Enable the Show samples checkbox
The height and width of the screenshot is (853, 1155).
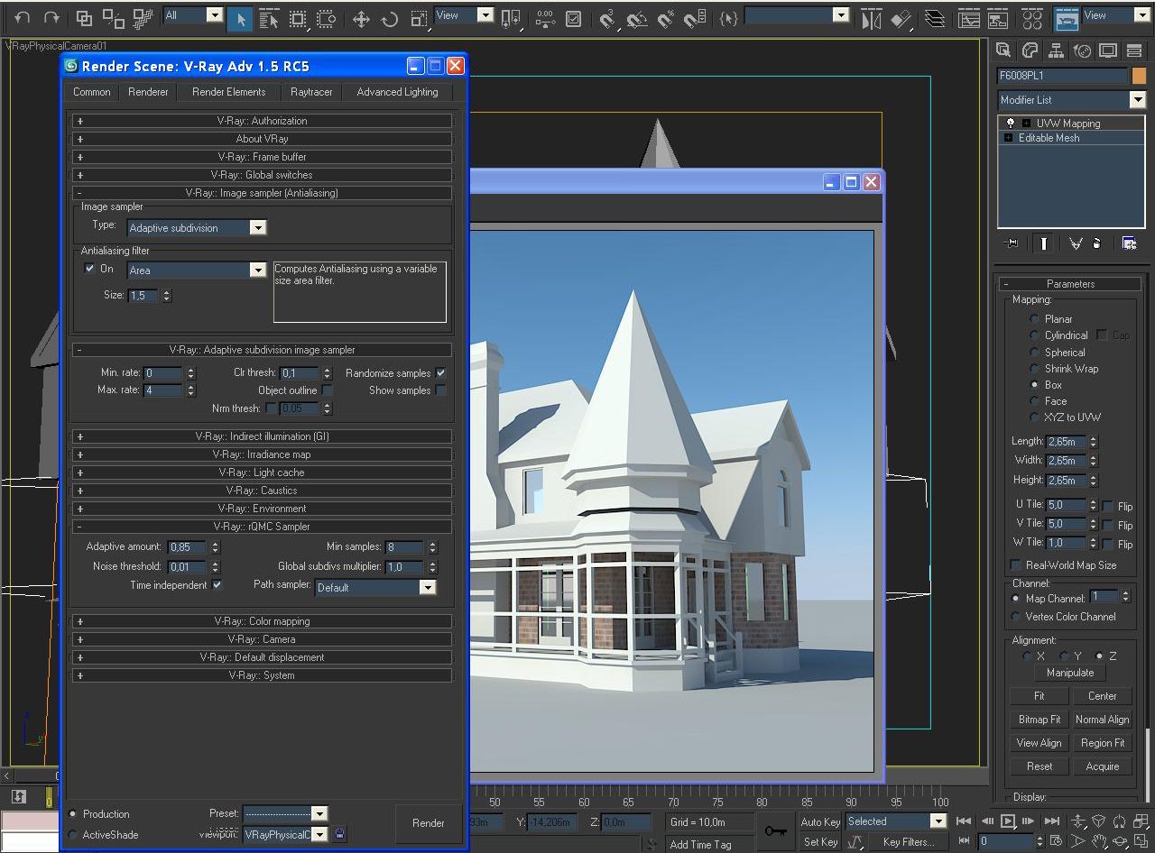[440, 390]
